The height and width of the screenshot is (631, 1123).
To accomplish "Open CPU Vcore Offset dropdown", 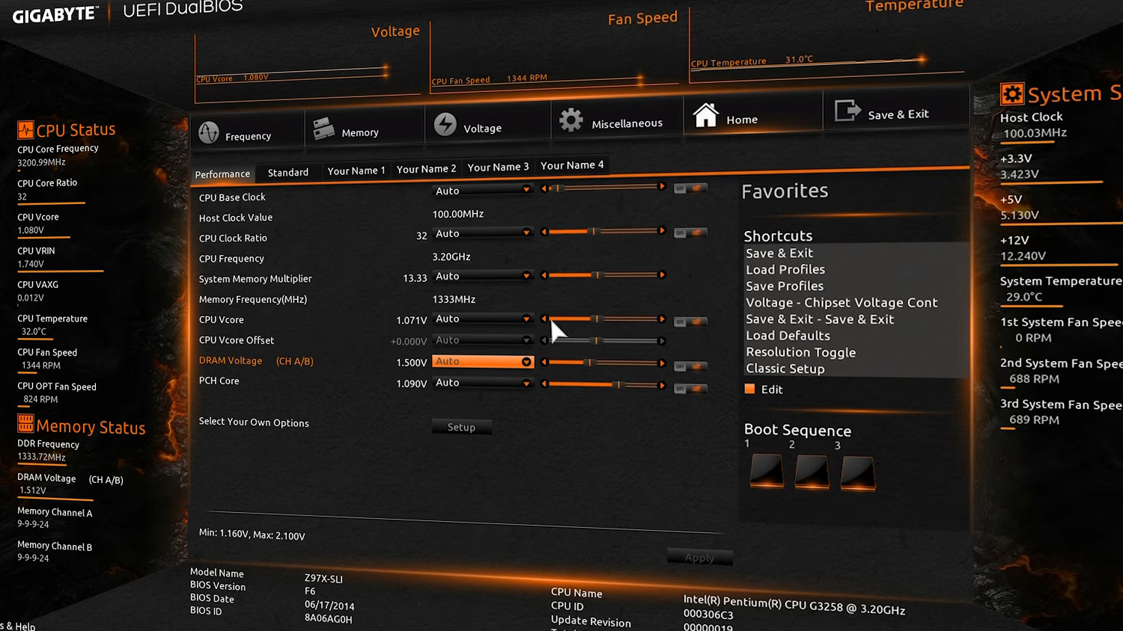I will (483, 340).
